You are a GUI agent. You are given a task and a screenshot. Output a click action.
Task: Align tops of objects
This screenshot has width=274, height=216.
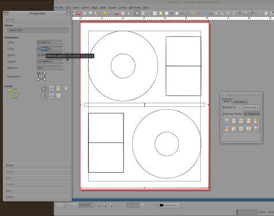[234, 129]
